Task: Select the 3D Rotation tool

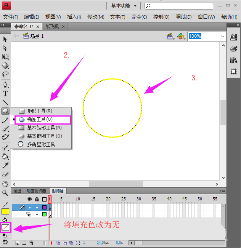Action: click(x=5, y=66)
